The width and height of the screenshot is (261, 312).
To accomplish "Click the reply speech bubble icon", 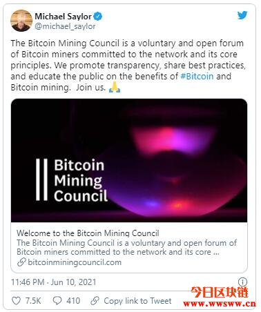I will pos(57,300).
